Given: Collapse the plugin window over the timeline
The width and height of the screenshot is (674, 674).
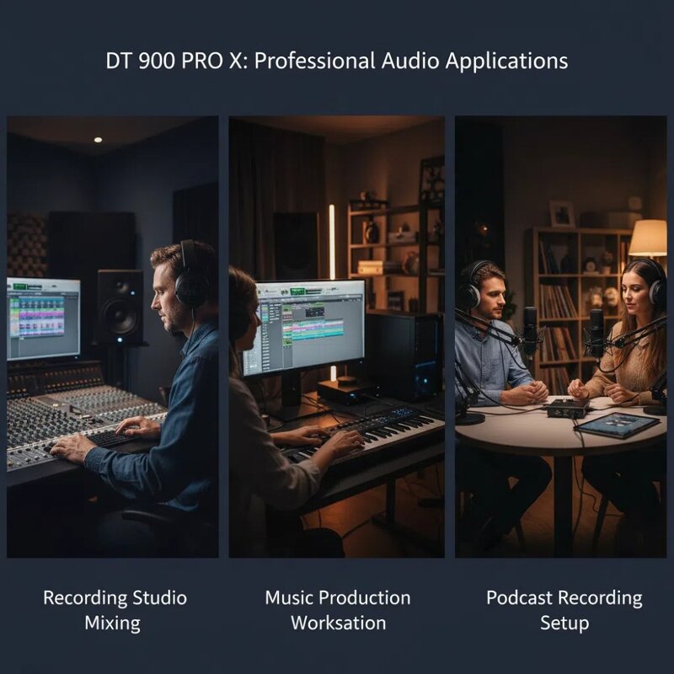Looking at the screenshot, I should [x=315, y=308].
